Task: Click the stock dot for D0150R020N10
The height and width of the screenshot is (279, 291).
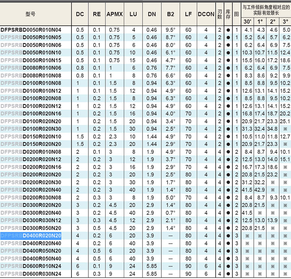Action: [228, 137]
